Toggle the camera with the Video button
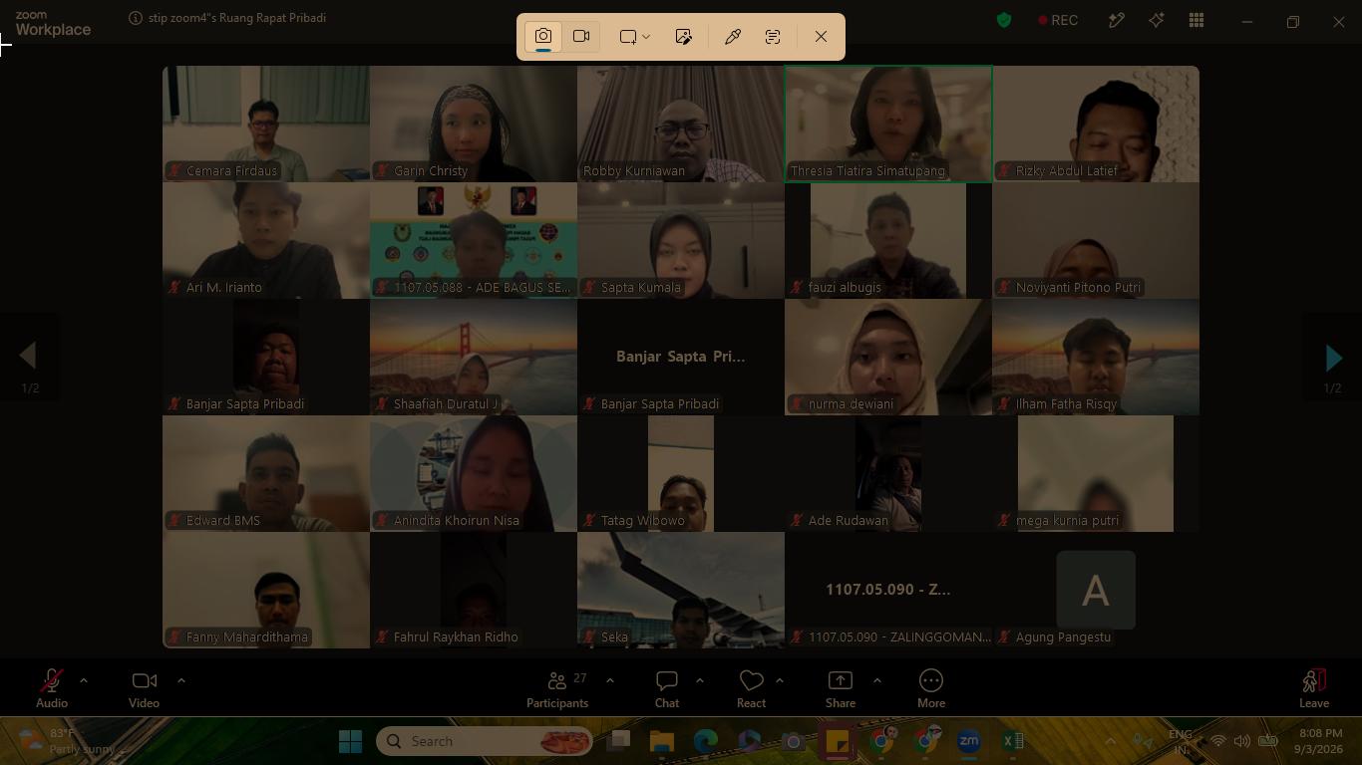Screen dimensions: 1362x765 coord(144,688)
